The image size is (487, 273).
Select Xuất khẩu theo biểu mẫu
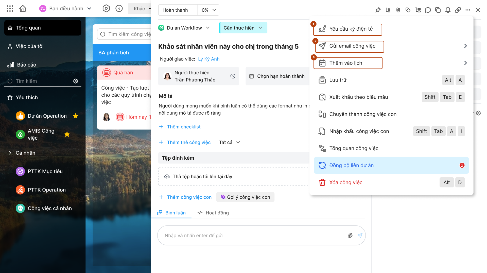pos(391,97)
